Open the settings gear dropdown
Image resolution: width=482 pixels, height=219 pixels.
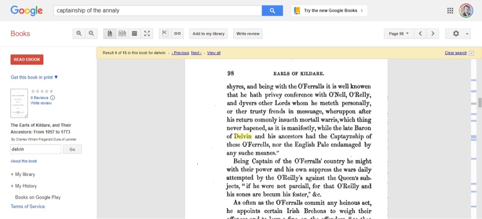tap(458, 34)
